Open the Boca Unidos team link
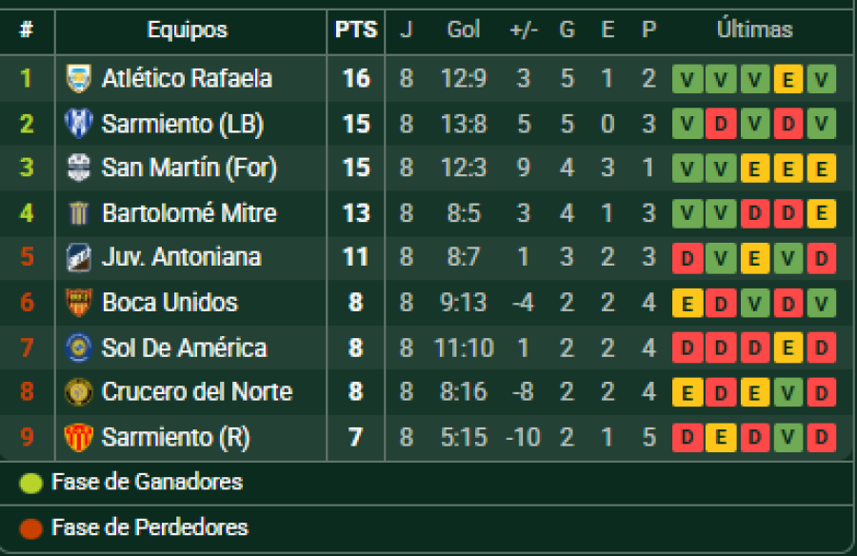Image resolution: width=857 pixels, height=556 pixels. [169, 303]
